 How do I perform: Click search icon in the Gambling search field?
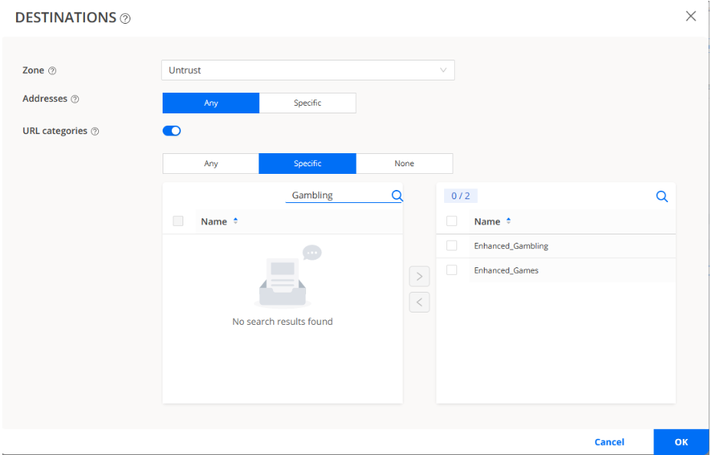coord(397,195)
